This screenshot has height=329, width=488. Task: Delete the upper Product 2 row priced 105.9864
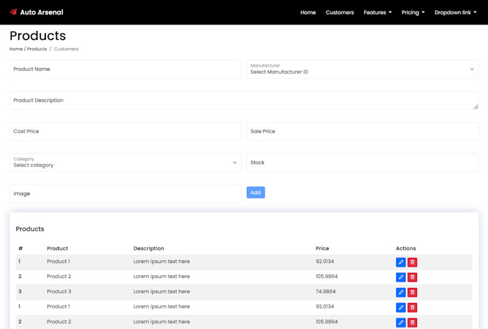pos(413,277)
